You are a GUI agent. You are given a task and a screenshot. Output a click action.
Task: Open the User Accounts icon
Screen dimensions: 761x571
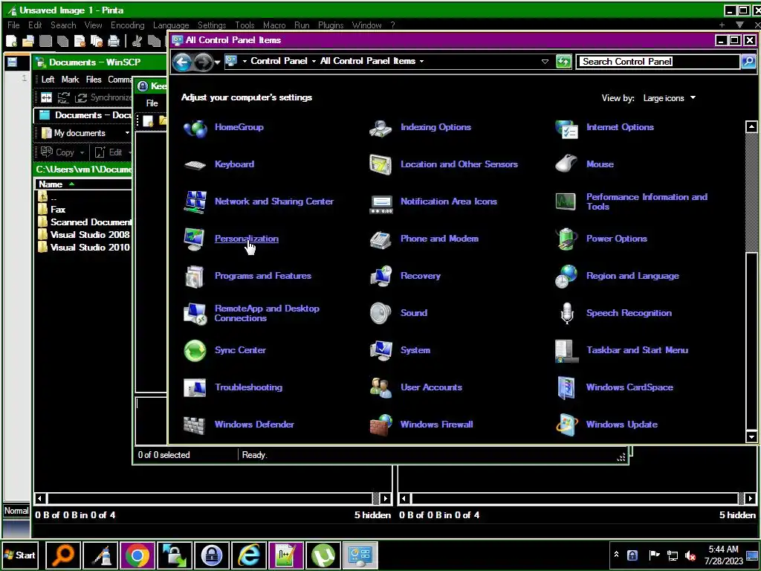point(381,387)
